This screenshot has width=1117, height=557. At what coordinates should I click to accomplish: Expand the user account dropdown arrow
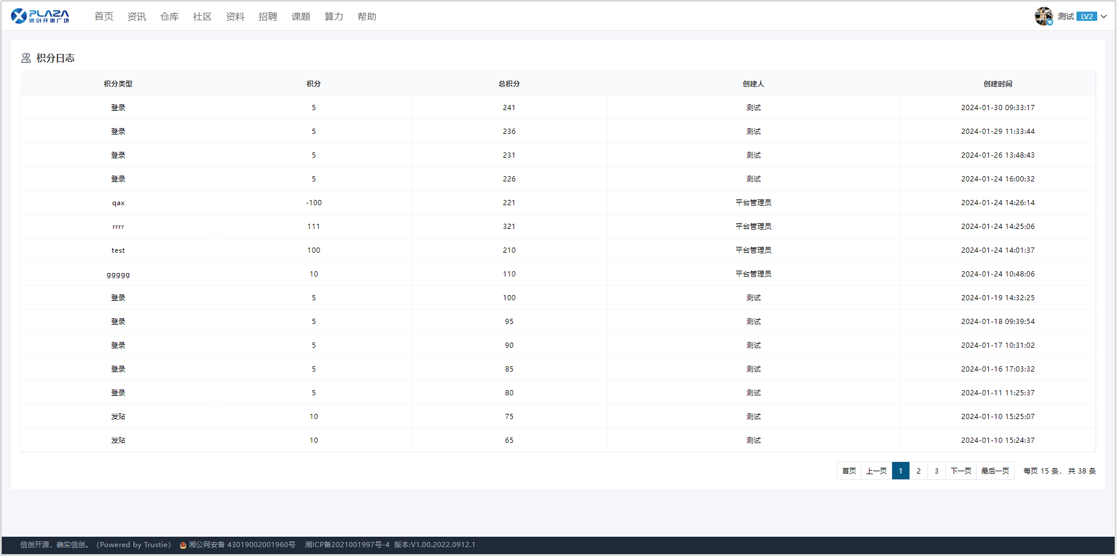[1104, 16]
